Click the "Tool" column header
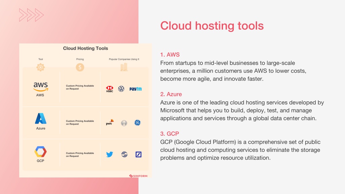The image size is (345, 194). (41, 59)
